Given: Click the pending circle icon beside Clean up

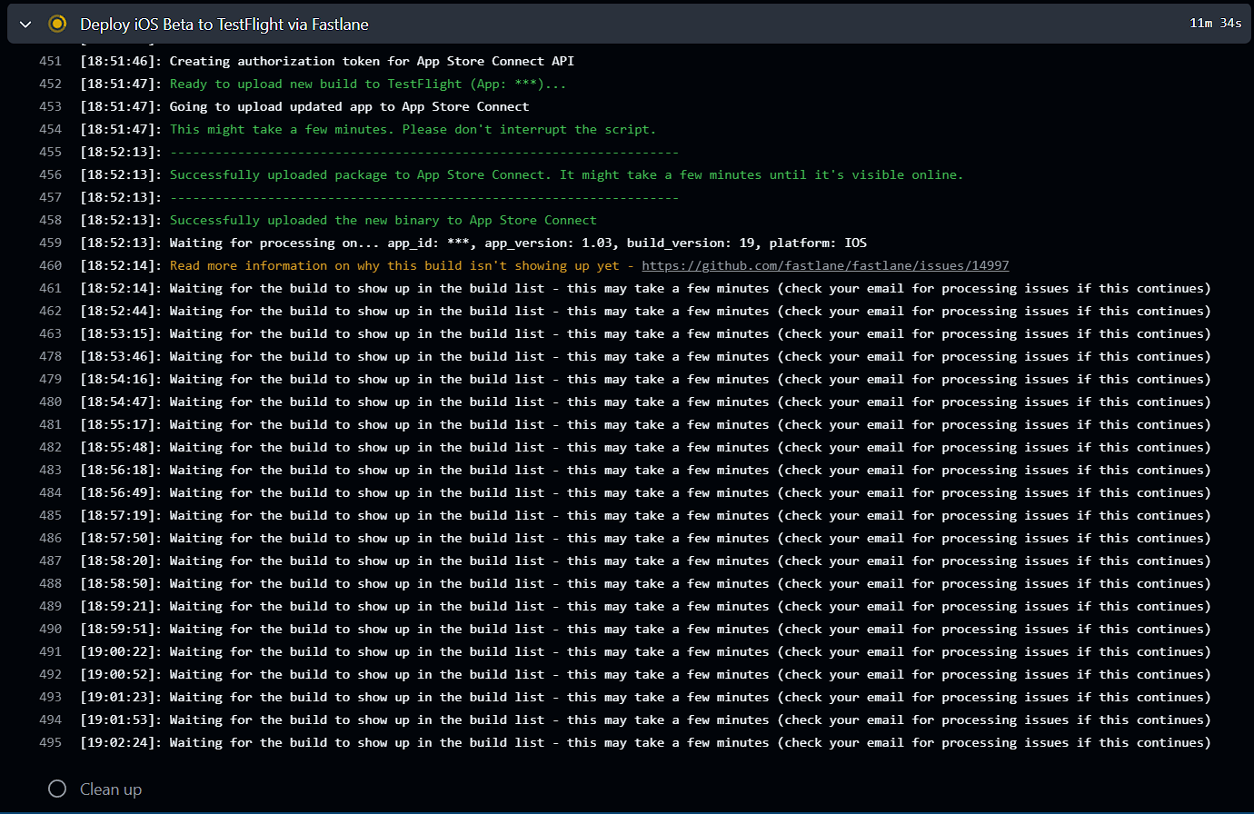Looking at the screenshot, I should pyautogui.click(x=57, y=789).
